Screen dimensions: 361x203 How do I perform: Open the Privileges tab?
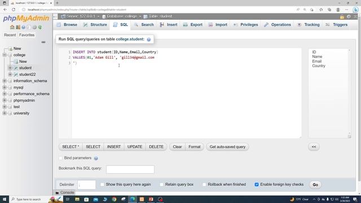click(x=246, y=25)
